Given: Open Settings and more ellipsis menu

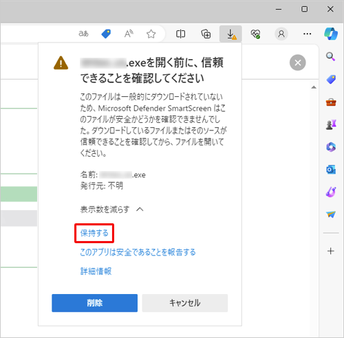Looking at the screenshot, I should coord(307,34).
